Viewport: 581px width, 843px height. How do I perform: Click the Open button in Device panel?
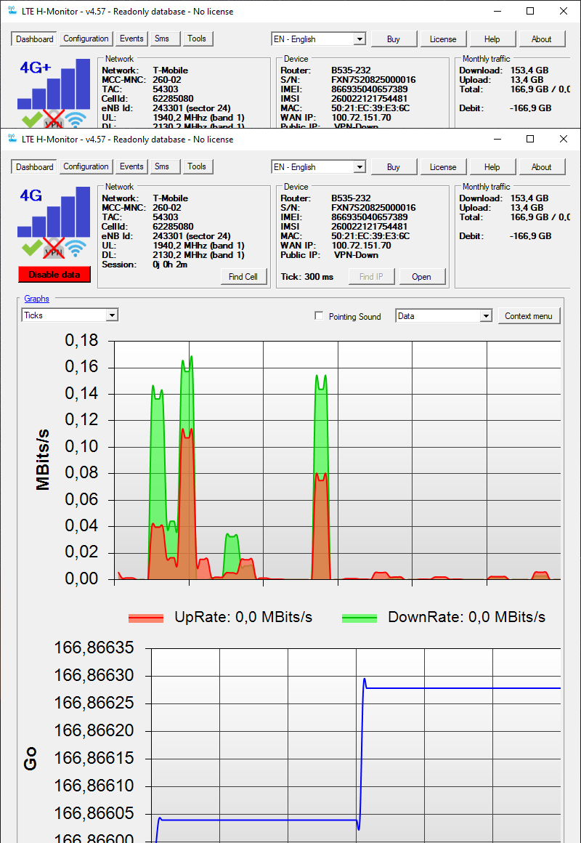pos(421,277)
